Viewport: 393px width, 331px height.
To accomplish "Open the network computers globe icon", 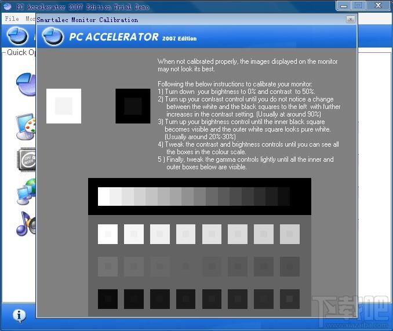I will tap(26, 191).
